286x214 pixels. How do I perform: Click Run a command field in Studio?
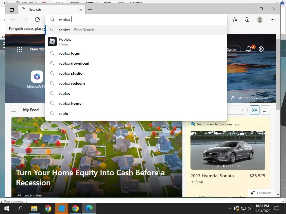(142, 201)
